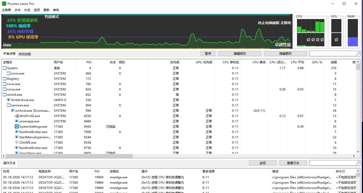
Task: Click the action log search magnifier icon
Action: [358, 163]
